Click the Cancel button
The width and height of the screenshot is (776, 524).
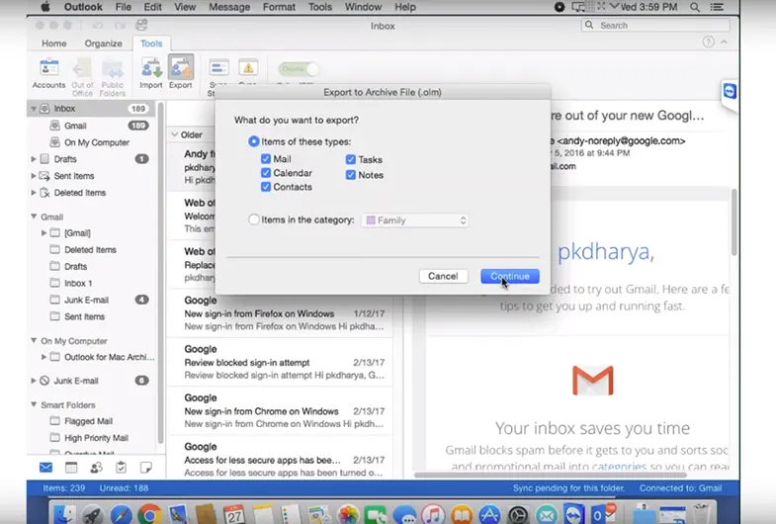(443, 276)
